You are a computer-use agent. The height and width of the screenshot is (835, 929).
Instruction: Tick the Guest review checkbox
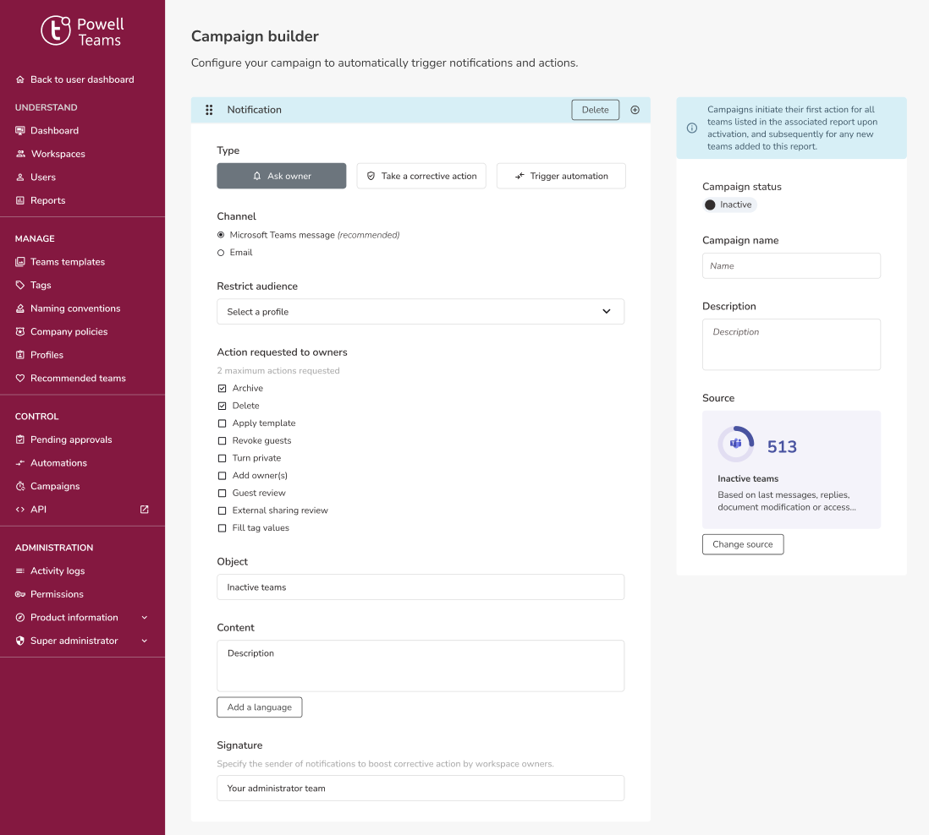coord(223,493)
